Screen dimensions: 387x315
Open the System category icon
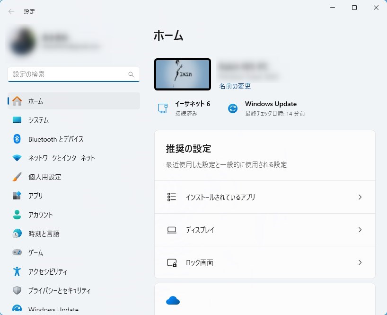tap(17, 120)
